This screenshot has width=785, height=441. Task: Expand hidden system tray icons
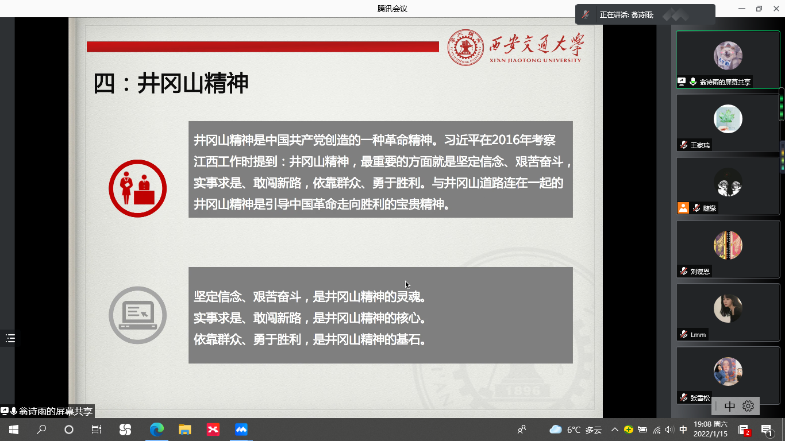tap(615, 430)
